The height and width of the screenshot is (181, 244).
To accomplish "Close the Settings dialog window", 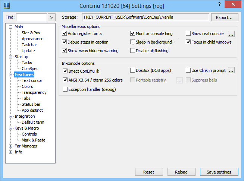I will tap(233, 4).
